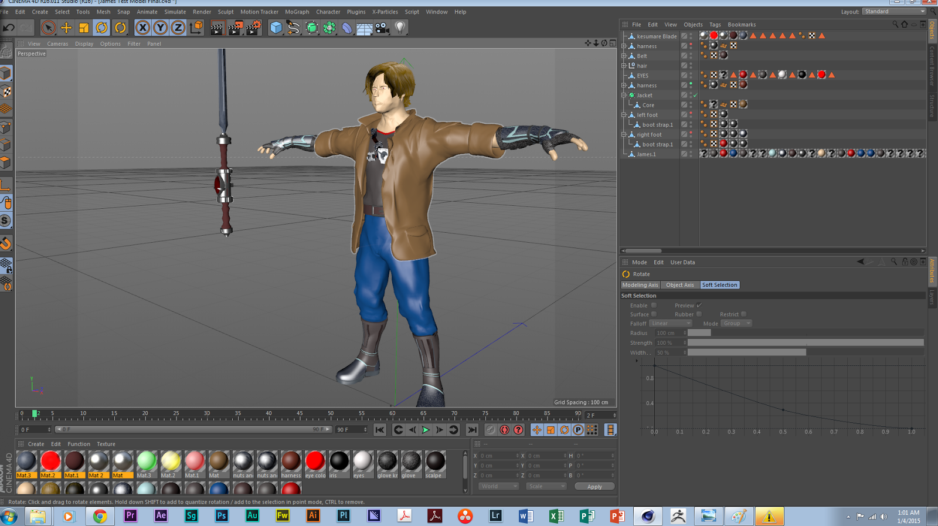This screenshot has height=526, width=938.
Task: Add a Cube primitive object
Action: 276,28
